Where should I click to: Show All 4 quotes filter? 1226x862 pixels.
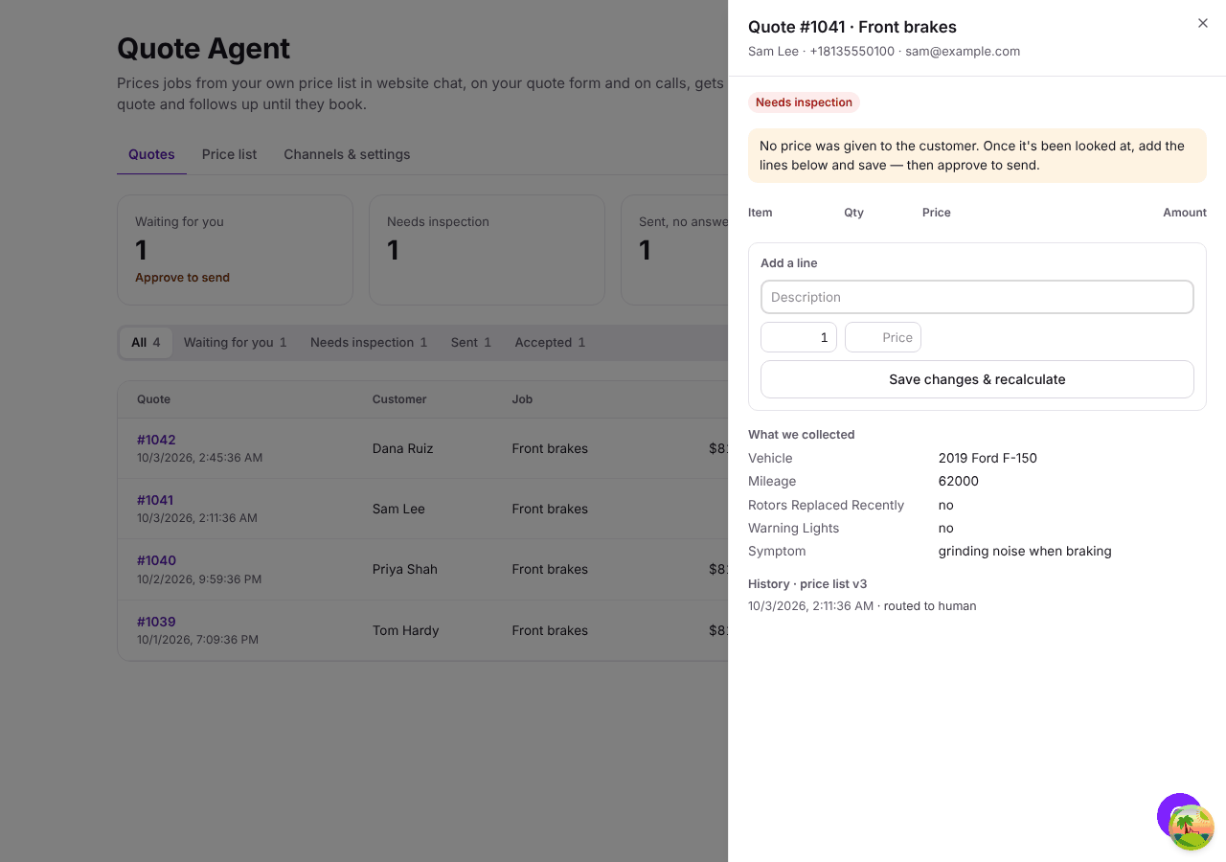pos(146,342)
